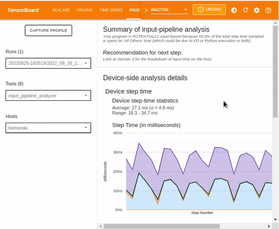Open the settings gear icon
Image resolution: width=279 pixels, height=229 pixels.
257,10
